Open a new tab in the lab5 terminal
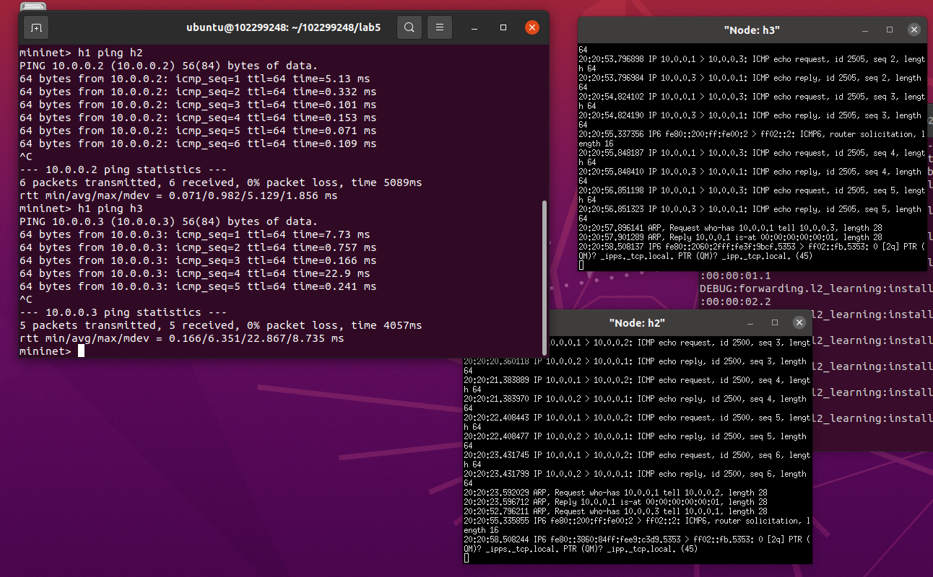This screenshot has width=933, height=577. click(x=36, y=28)
